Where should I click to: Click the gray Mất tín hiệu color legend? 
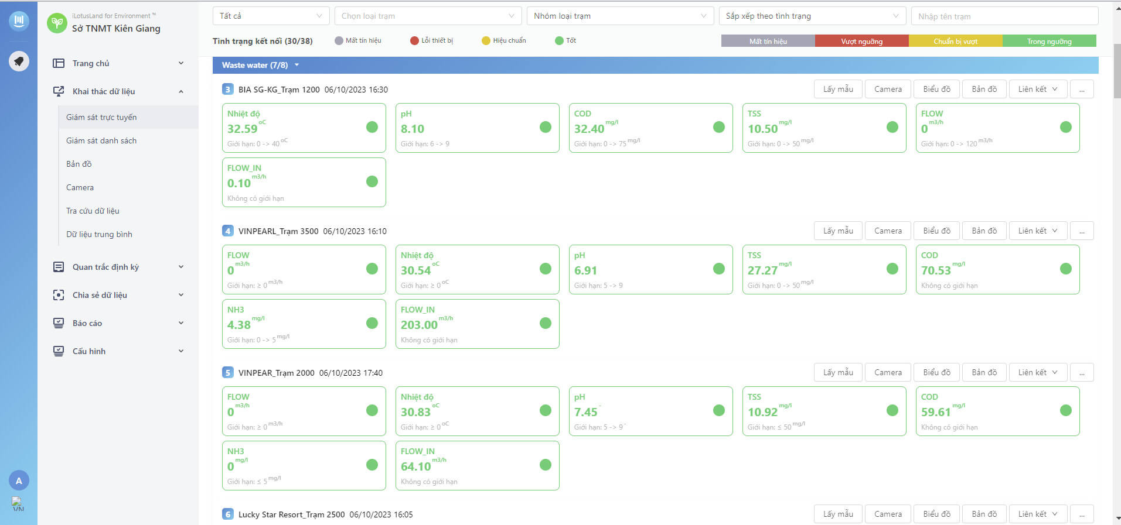coord(768,41)
